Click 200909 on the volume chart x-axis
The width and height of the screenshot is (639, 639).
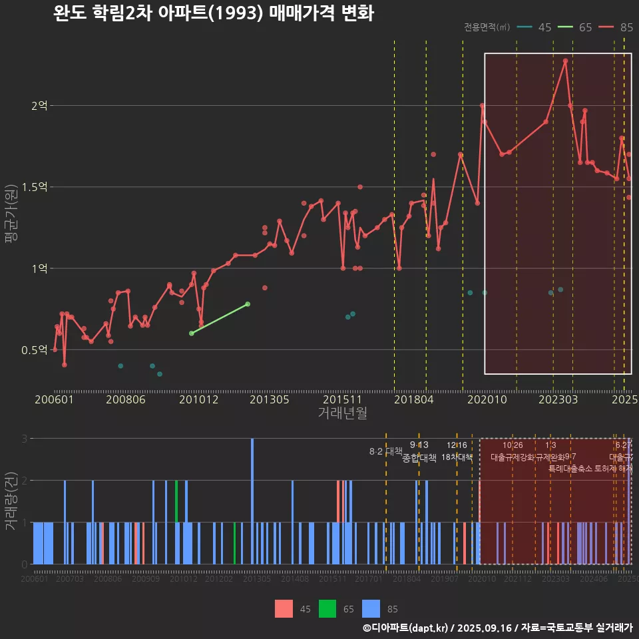pos(146,578)
